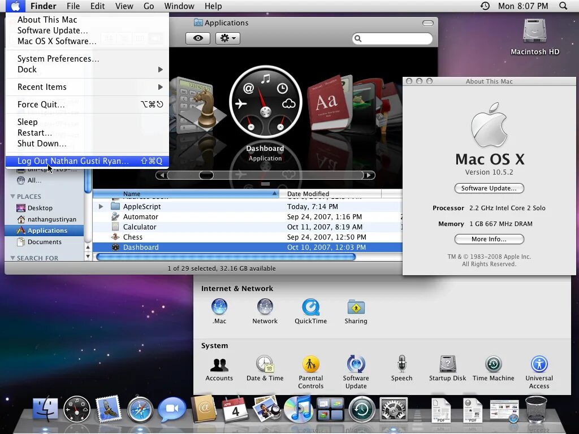Open Time Machine preference pane
Viewport: 579px width, 434px height.
[493, 368]
